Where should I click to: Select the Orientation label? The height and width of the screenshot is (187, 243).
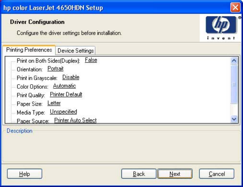(30, 70)
